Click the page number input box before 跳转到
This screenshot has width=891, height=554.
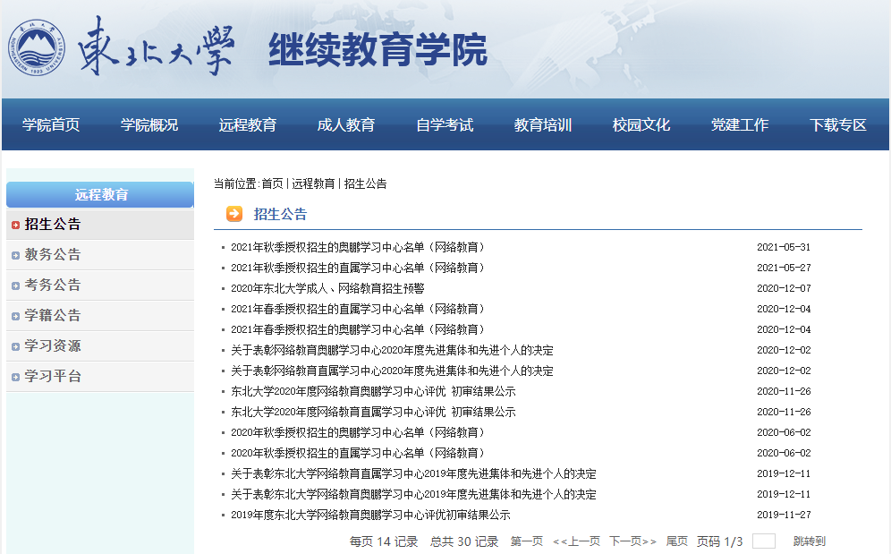pos(765,541)
